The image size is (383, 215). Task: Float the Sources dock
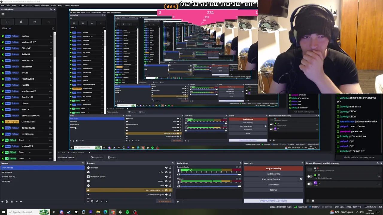point(173,163)
